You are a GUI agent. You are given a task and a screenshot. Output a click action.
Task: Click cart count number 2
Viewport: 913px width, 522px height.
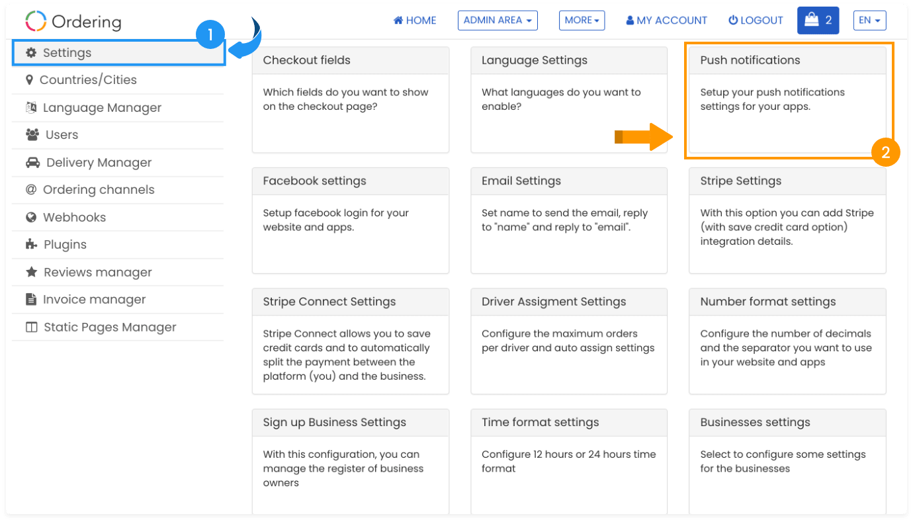(828, 21)
